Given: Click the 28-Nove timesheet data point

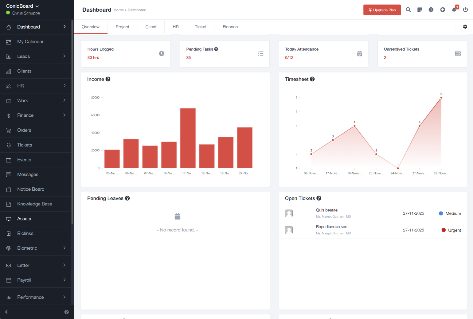Looking at the screenshot, I should coord(441,98).
